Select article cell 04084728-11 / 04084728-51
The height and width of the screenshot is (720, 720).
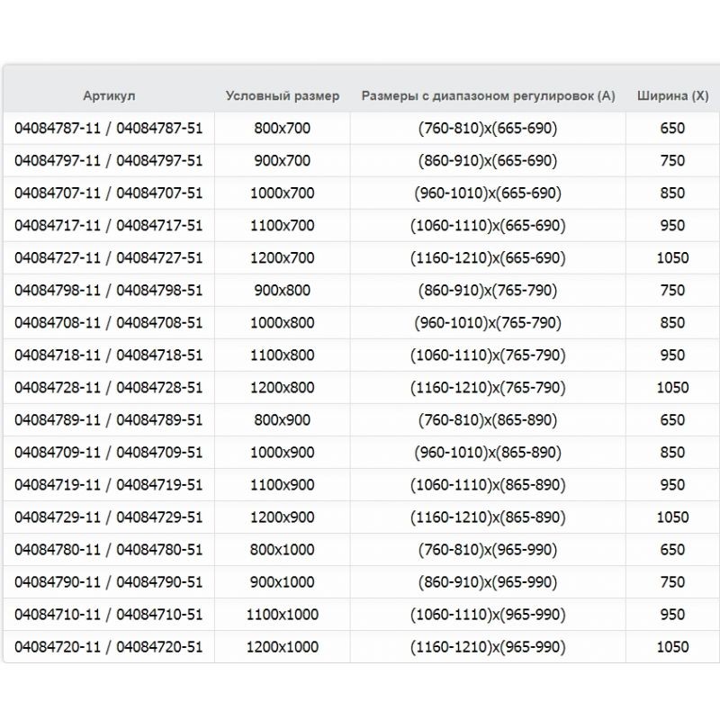109,388
